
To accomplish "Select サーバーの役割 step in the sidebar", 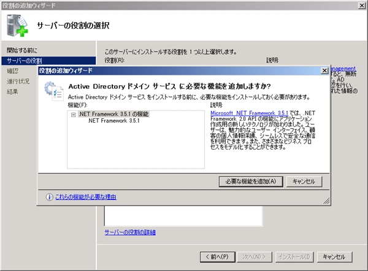I will click(x=48, y=61).
